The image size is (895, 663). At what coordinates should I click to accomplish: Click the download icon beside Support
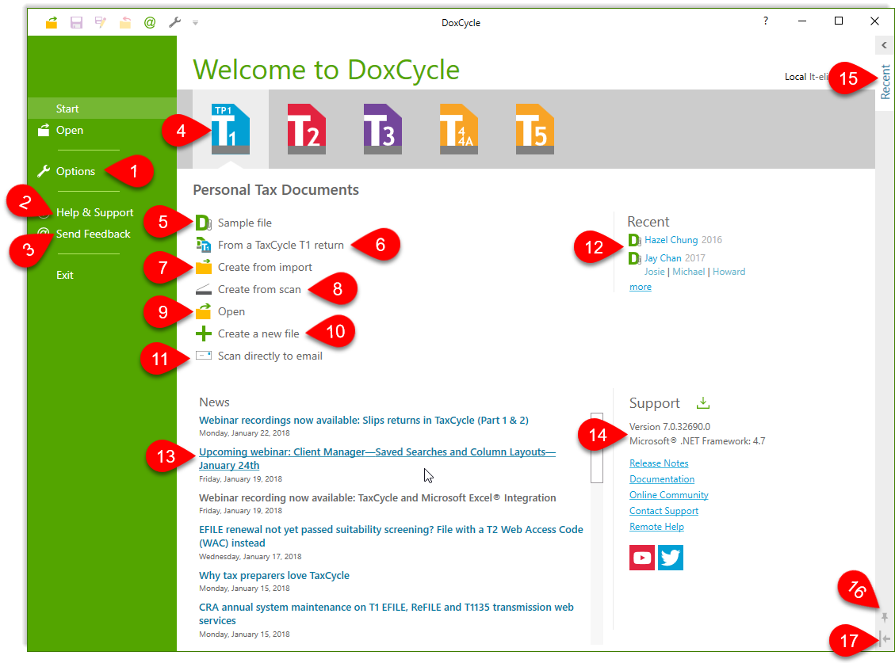click(x=703, y=403)
